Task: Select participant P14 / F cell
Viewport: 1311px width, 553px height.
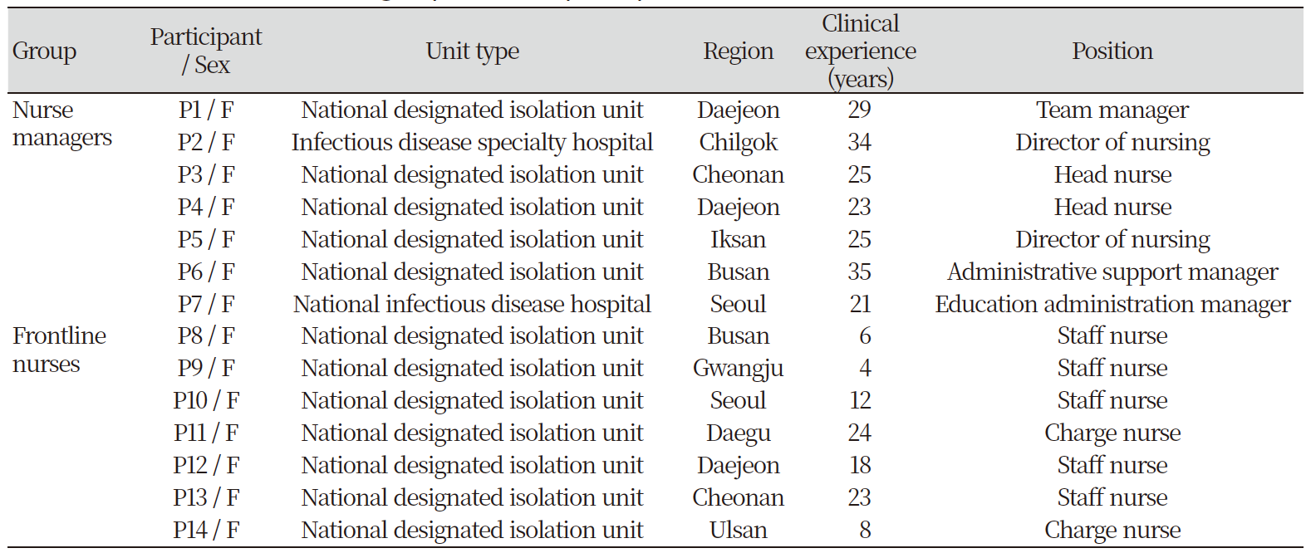Action: tap(206, 531)
